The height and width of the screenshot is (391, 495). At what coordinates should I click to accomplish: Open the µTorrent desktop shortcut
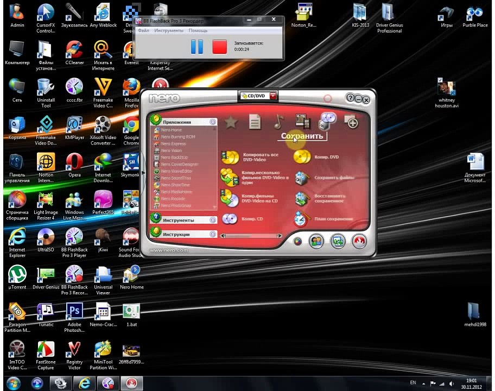pyautogui.click(x=17, y=278)
